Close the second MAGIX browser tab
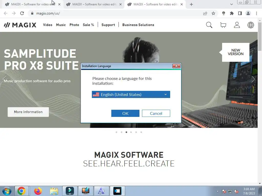The height and width of the screenshot is (196, 262). point(121,5)
